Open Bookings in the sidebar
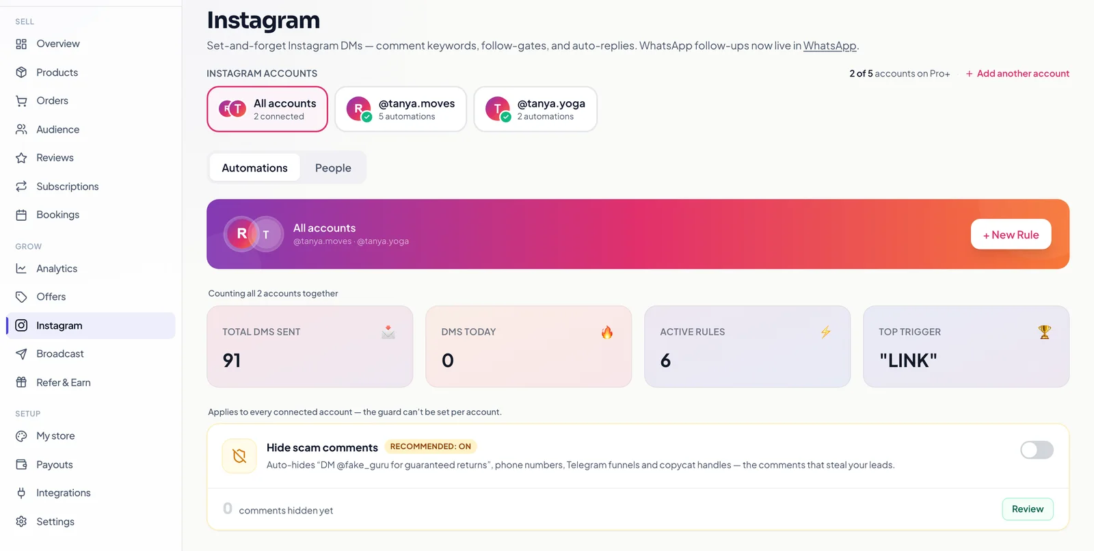1094x551 pixels. coord(91,215)
